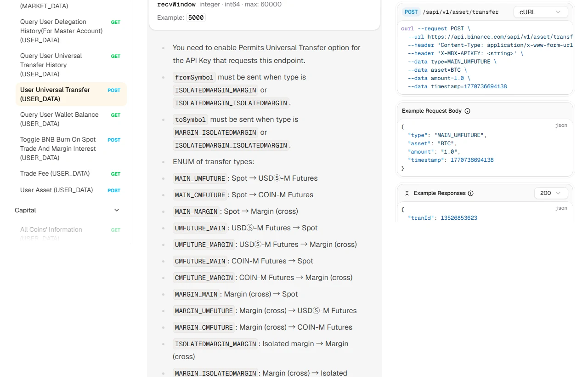This screenshot has width=588, height=377.
Task: Click the Capital section heading
Action: point(25,210)
